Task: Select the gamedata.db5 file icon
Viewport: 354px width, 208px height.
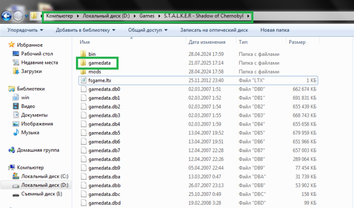Action: [x=83, y=133]
